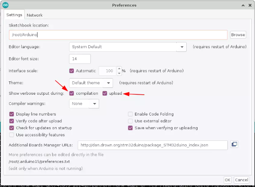Close the Preferences dialog with the X icon
Screen dimensions: 255x187
[x=250, y=5]
